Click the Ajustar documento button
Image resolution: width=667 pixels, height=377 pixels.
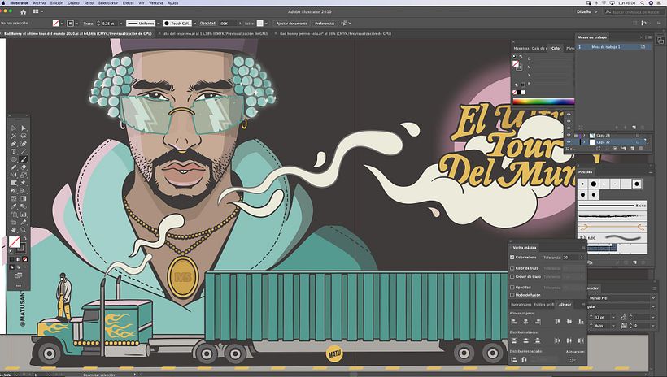(291, 24)
